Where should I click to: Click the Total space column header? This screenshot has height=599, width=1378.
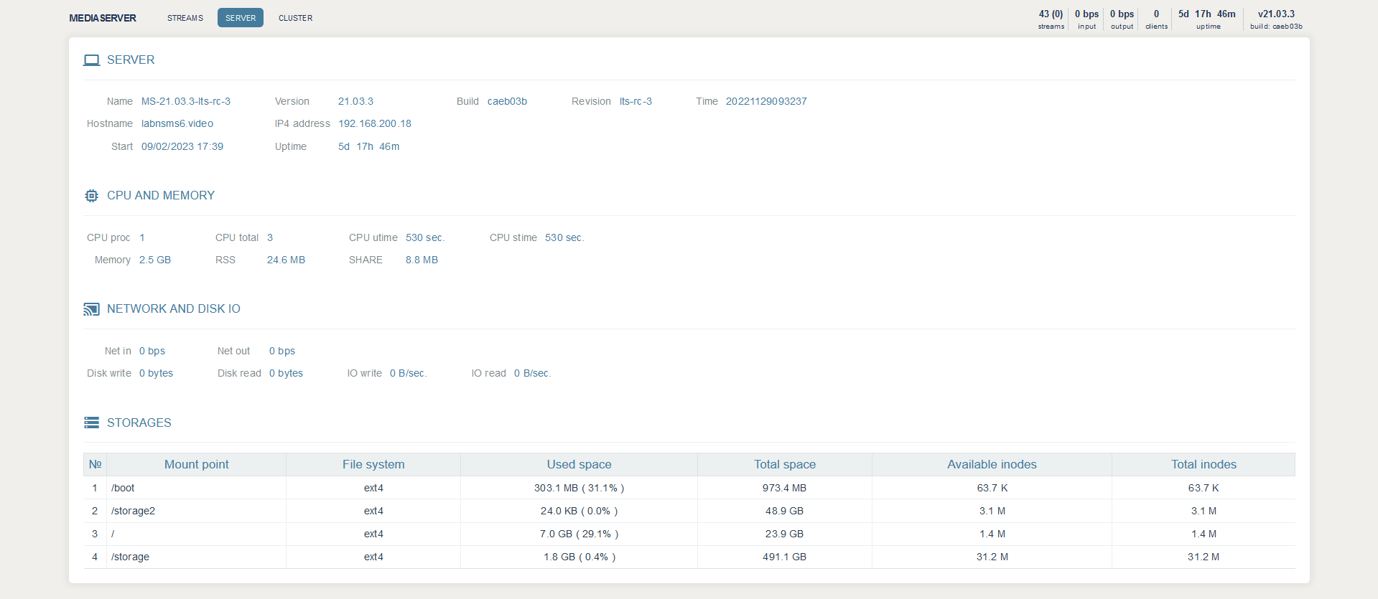(784, 465)
